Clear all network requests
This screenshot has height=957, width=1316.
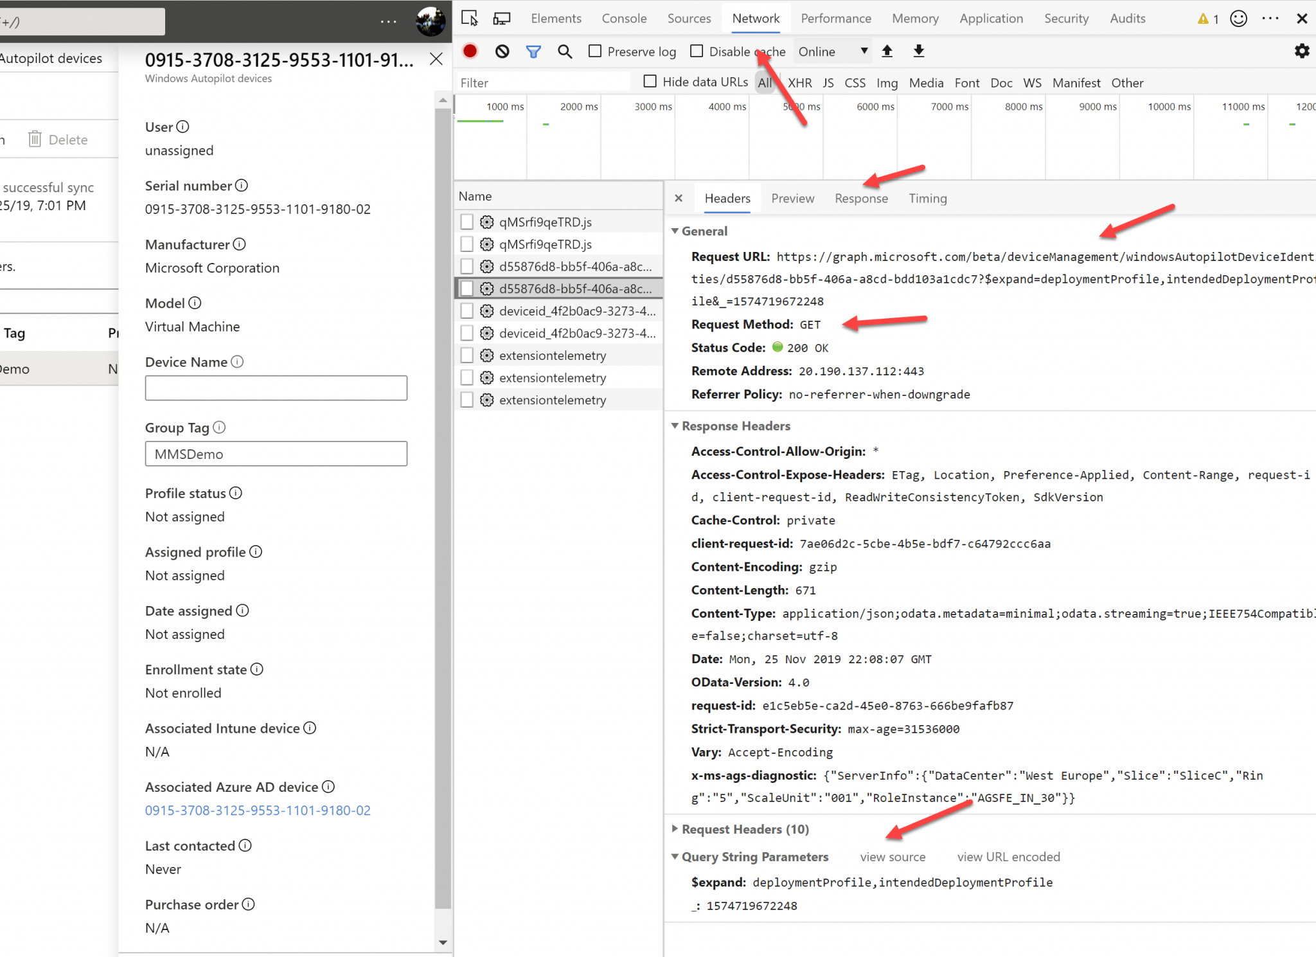pos(501,51)
